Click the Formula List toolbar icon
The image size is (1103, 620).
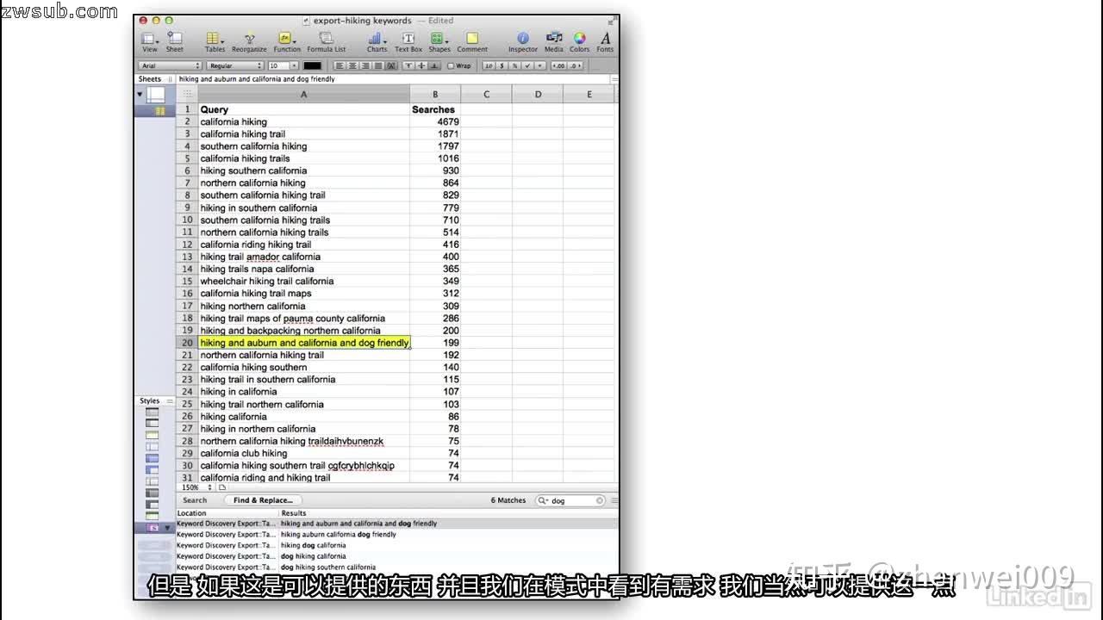click(326, 40)
